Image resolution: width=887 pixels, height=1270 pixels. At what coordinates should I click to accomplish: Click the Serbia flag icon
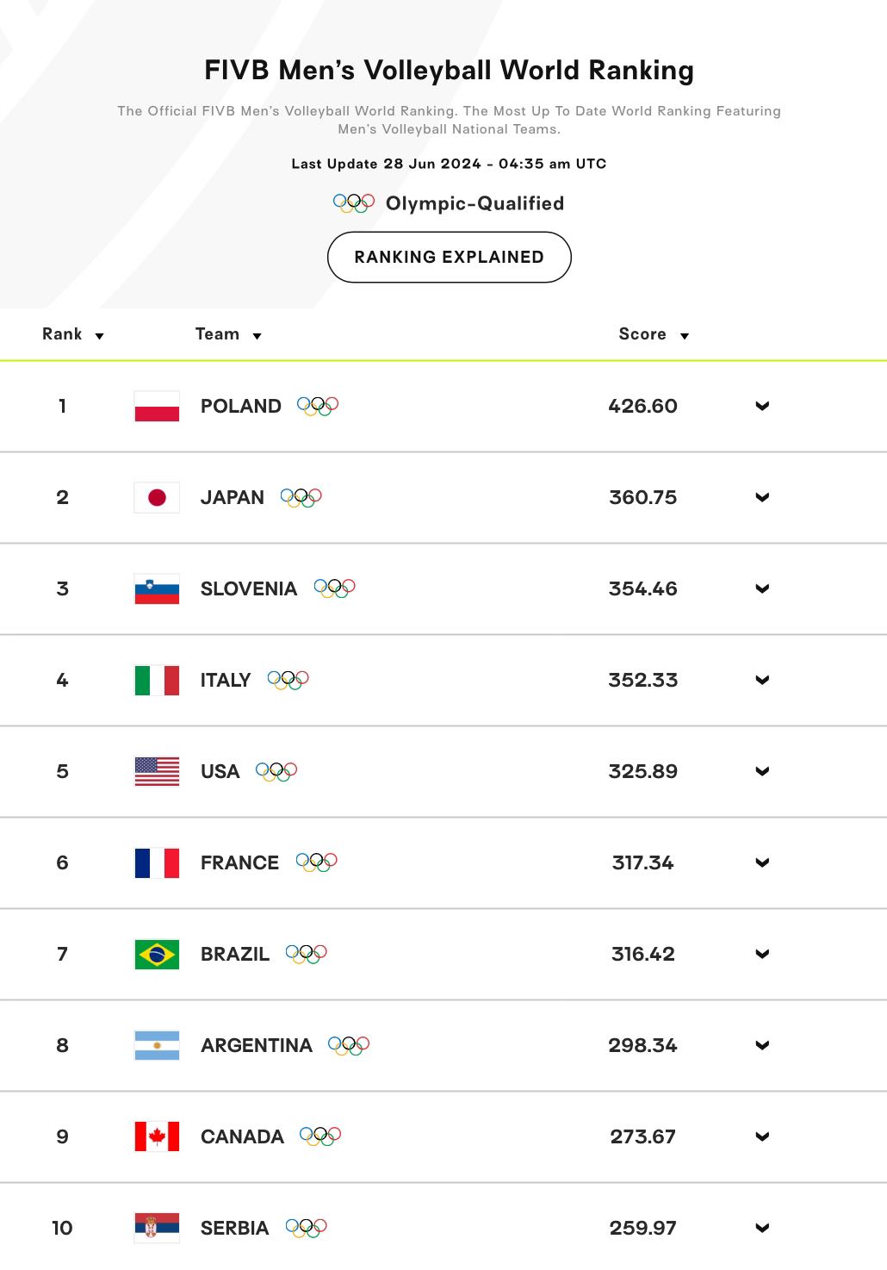pyautogui.click(x=157, y=1229)
